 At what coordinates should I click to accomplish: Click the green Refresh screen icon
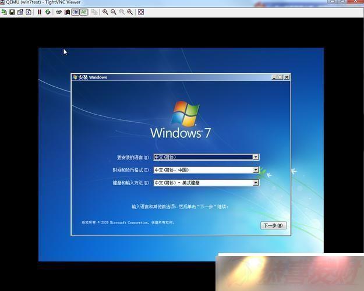click(x=48, y=12)
